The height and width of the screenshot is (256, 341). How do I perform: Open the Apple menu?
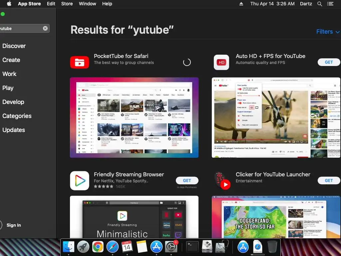pos(9,4)
